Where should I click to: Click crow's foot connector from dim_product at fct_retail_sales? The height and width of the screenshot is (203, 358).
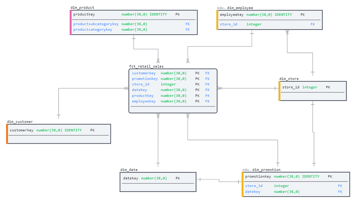coord(158,61)
